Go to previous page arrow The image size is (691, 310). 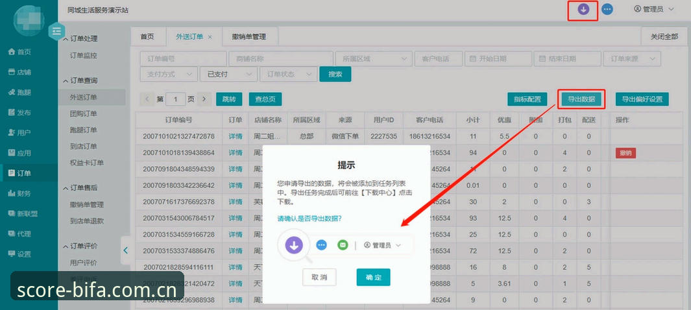[x=147, y=99]
